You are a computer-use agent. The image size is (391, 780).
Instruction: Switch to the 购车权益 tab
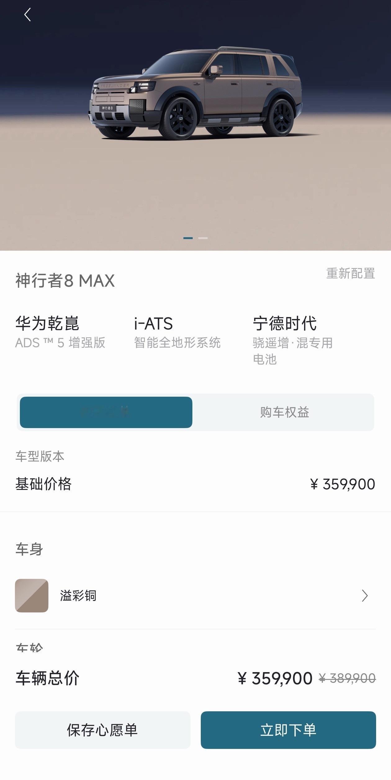[x=284, y=412]
